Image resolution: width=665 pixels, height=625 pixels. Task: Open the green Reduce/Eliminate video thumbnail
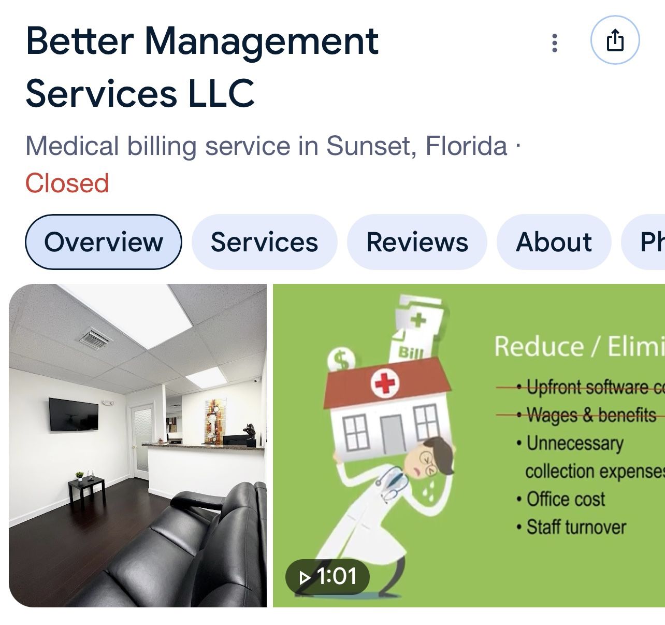click(x=469, y=446)
